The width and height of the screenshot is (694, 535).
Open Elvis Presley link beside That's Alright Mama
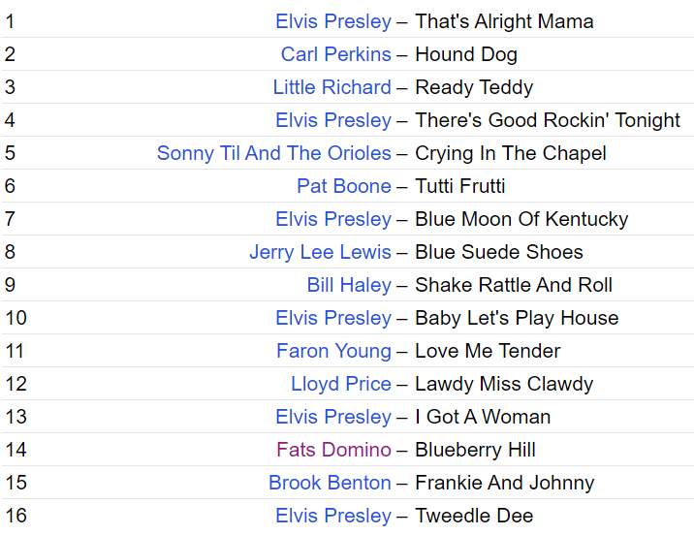click(333, 21)
